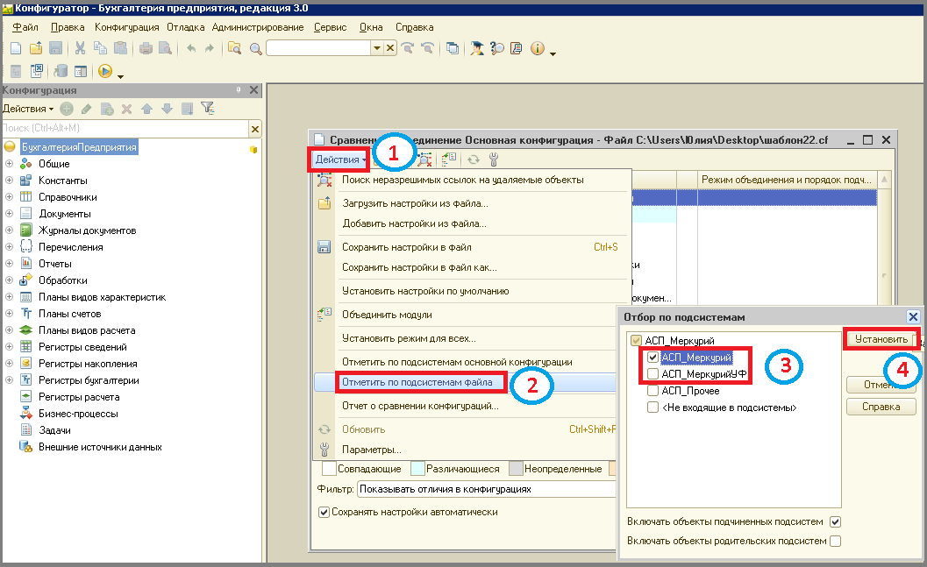Click the Paste clipboard icon
927x567 pixels.
(x=121, y=48)
